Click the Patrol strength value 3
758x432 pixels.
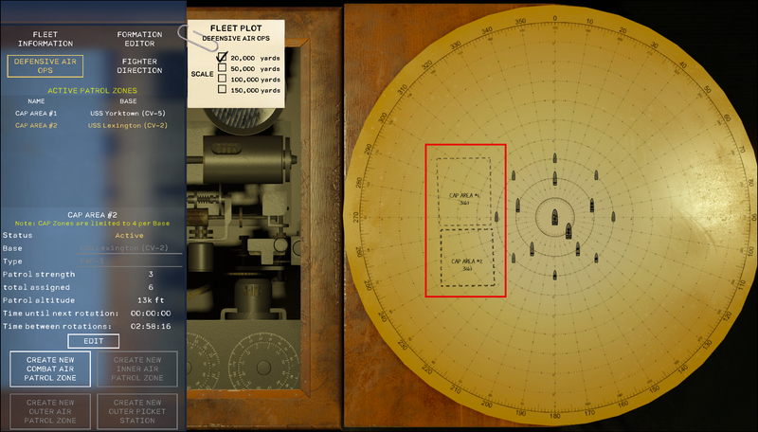pos(151,274)
